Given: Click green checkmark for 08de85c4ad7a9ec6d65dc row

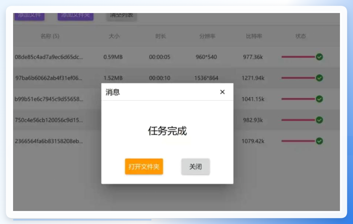Looking at the screenshot, I should 319,57.
